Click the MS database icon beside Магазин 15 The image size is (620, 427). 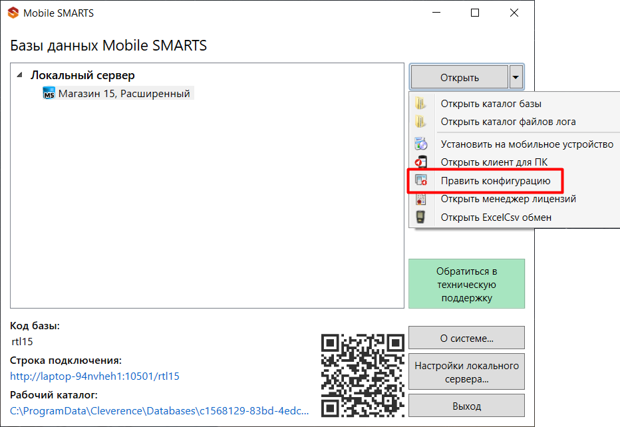(x=49, y=94)
